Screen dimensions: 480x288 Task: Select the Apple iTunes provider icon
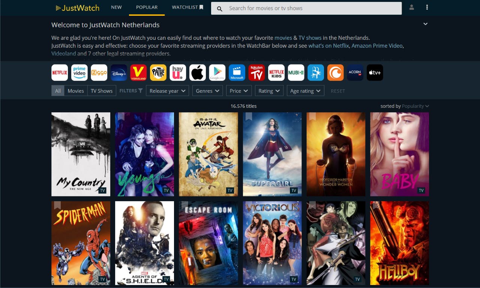[x=198, y=72]
